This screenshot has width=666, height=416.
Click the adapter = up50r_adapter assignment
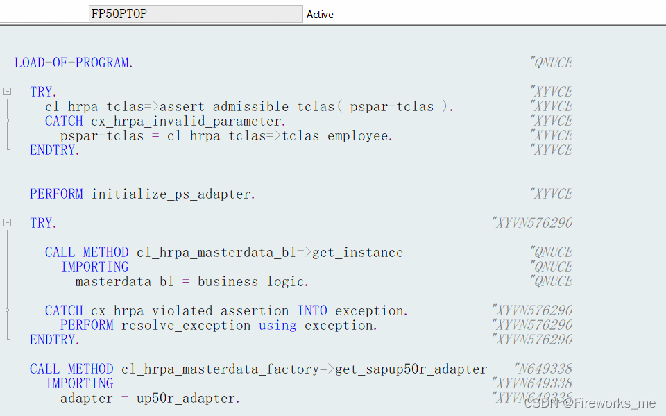click(149, 398)
